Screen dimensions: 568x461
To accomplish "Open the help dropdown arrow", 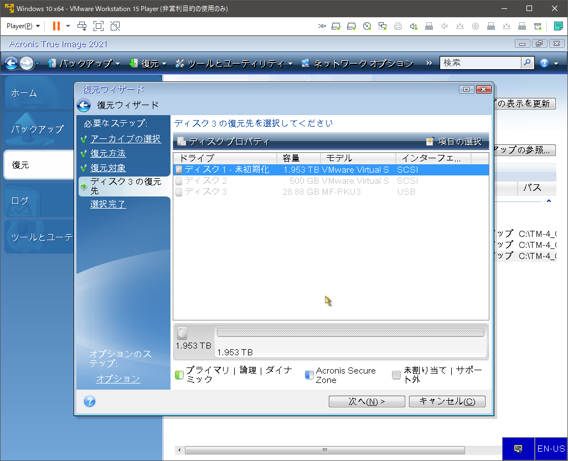I will pos(556,64).
